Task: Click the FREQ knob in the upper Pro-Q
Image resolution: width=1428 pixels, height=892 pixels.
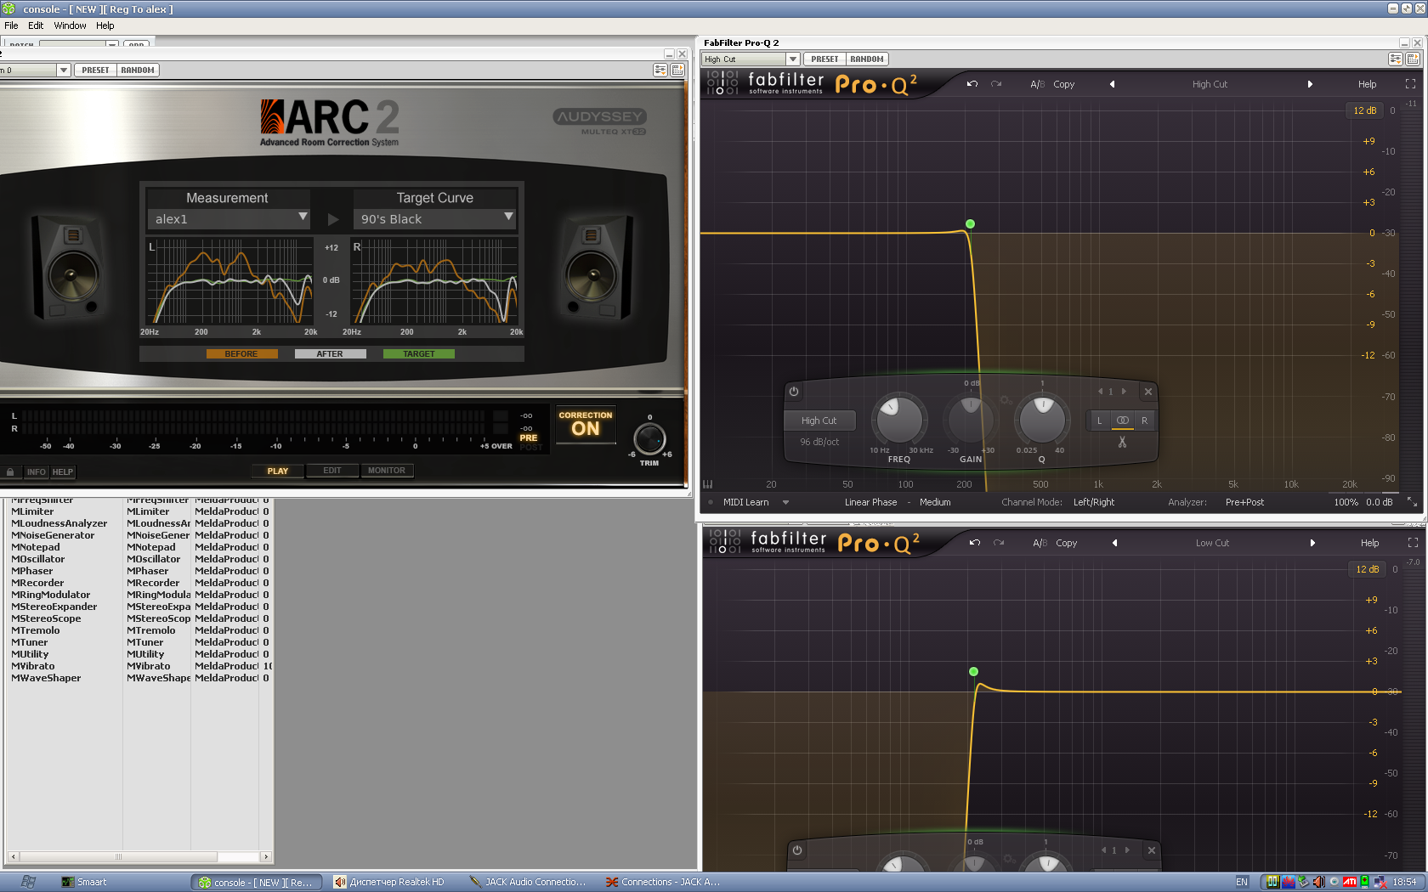Action: 898,419
